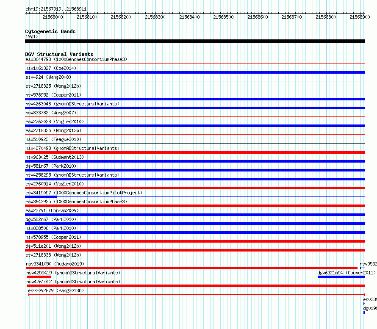This screenshot has width=377, height=329.
Task: Select the nsv833782 (Wong2007) label
Action: click(51, 113)
